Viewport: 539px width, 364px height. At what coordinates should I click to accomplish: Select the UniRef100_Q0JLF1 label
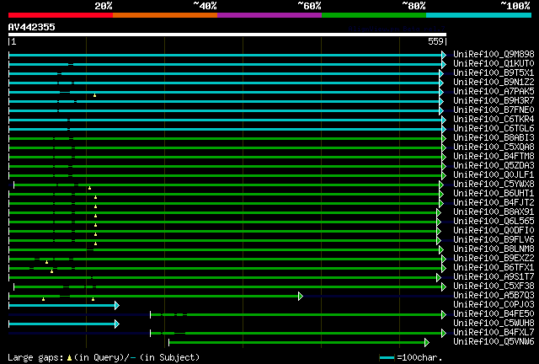pos(494,174)
